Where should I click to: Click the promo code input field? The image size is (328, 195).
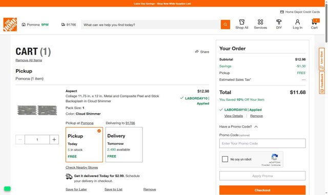click(x=262, y=143)
